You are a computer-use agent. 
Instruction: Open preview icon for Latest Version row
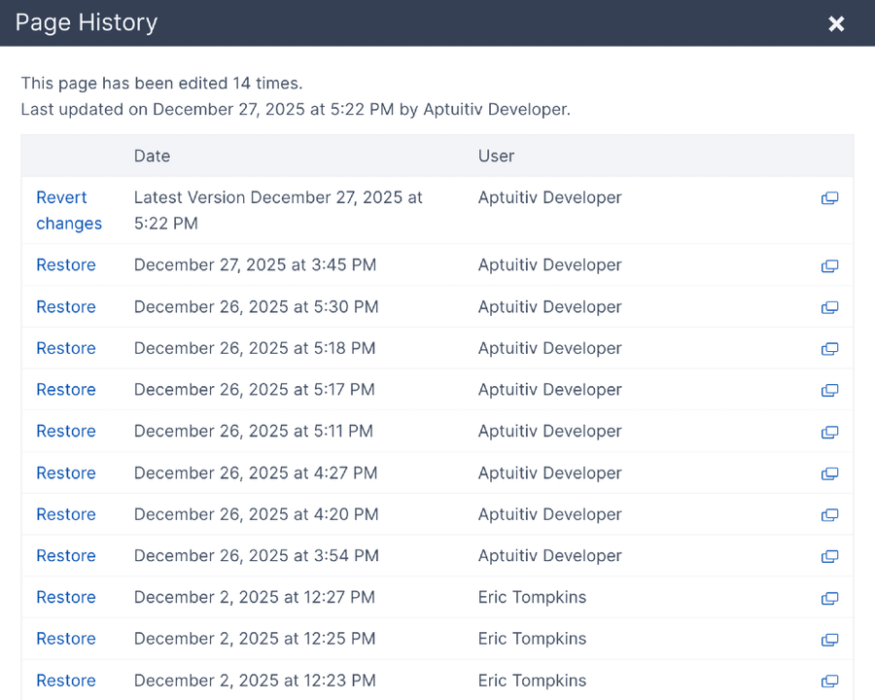829,197
